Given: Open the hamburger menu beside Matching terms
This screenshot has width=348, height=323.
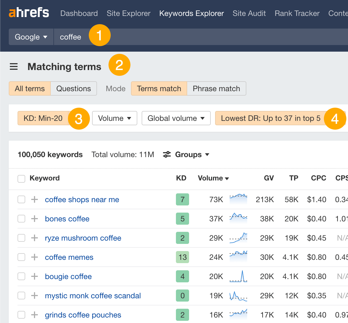Looking at the screenshot, I should (x=14, y=66).
